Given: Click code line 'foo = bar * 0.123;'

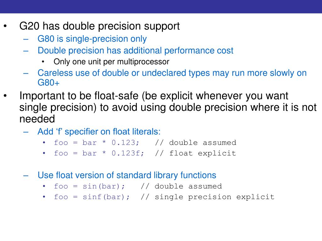Looking at the screenshot, I should (x=96, y=143).
